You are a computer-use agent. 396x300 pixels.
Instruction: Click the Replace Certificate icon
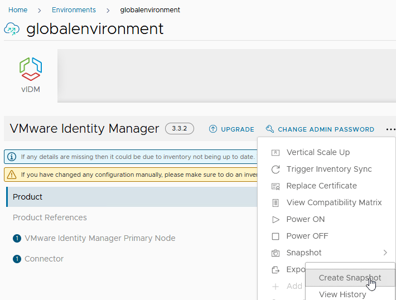pos(275,186)
